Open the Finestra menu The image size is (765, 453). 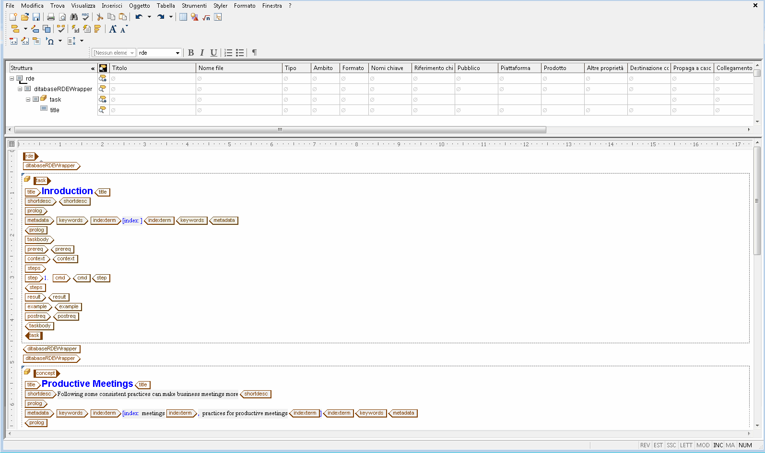pyautogui.click(x=272, y=6)
